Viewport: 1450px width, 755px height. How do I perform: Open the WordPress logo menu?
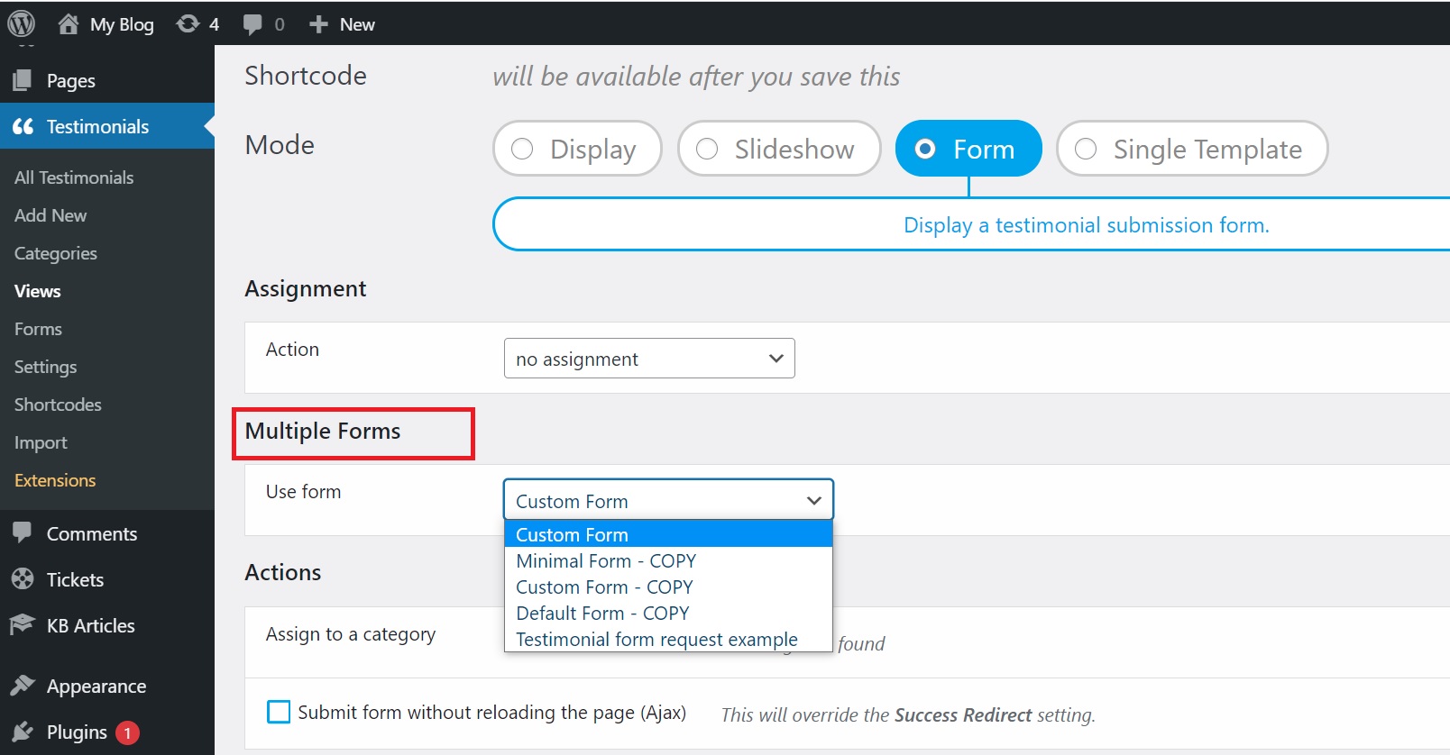click(x=21, y=23)
